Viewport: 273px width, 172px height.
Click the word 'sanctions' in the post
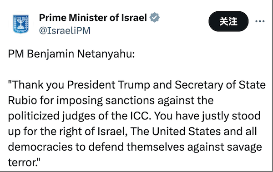tap(130, 101)
